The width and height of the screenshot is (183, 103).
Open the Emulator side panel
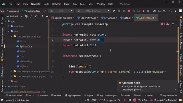coord(181,71)
